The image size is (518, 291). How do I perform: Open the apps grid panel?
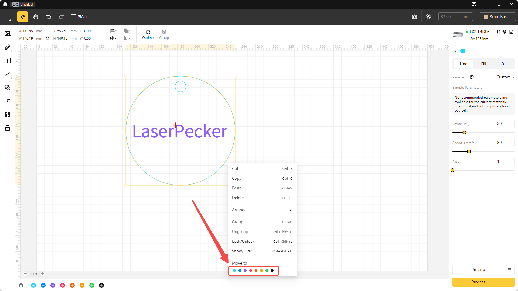(x=8, y=115)
